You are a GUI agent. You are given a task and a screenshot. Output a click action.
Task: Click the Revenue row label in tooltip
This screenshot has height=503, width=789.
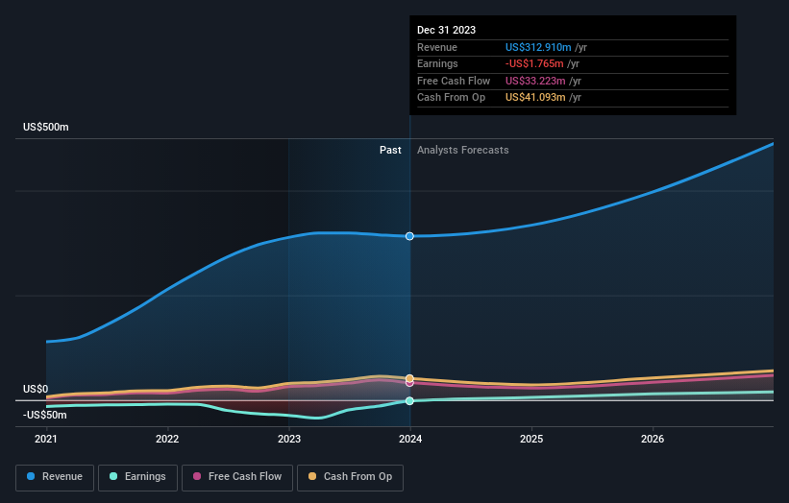point(437,47)
